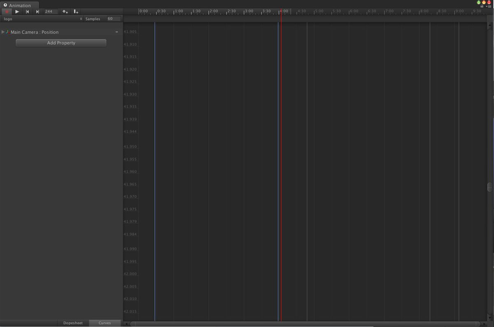Screen dimensions: 494x327
Task: Click the vertical scrollbar handle of the curve view
Action: coord(490,187)
